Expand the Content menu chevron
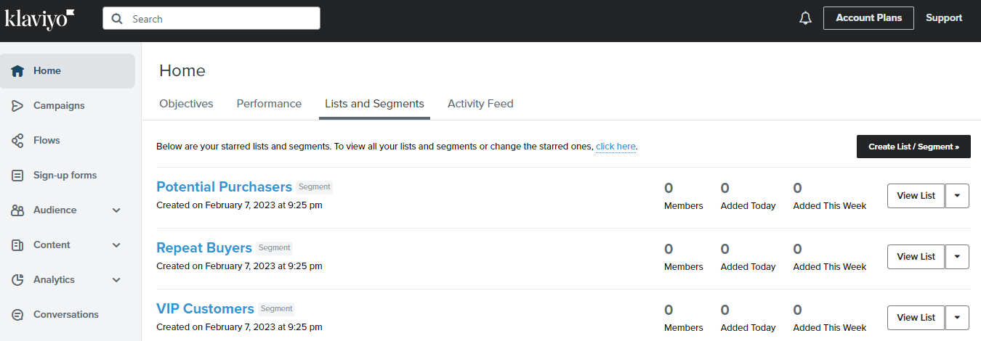 coord(116,245)
